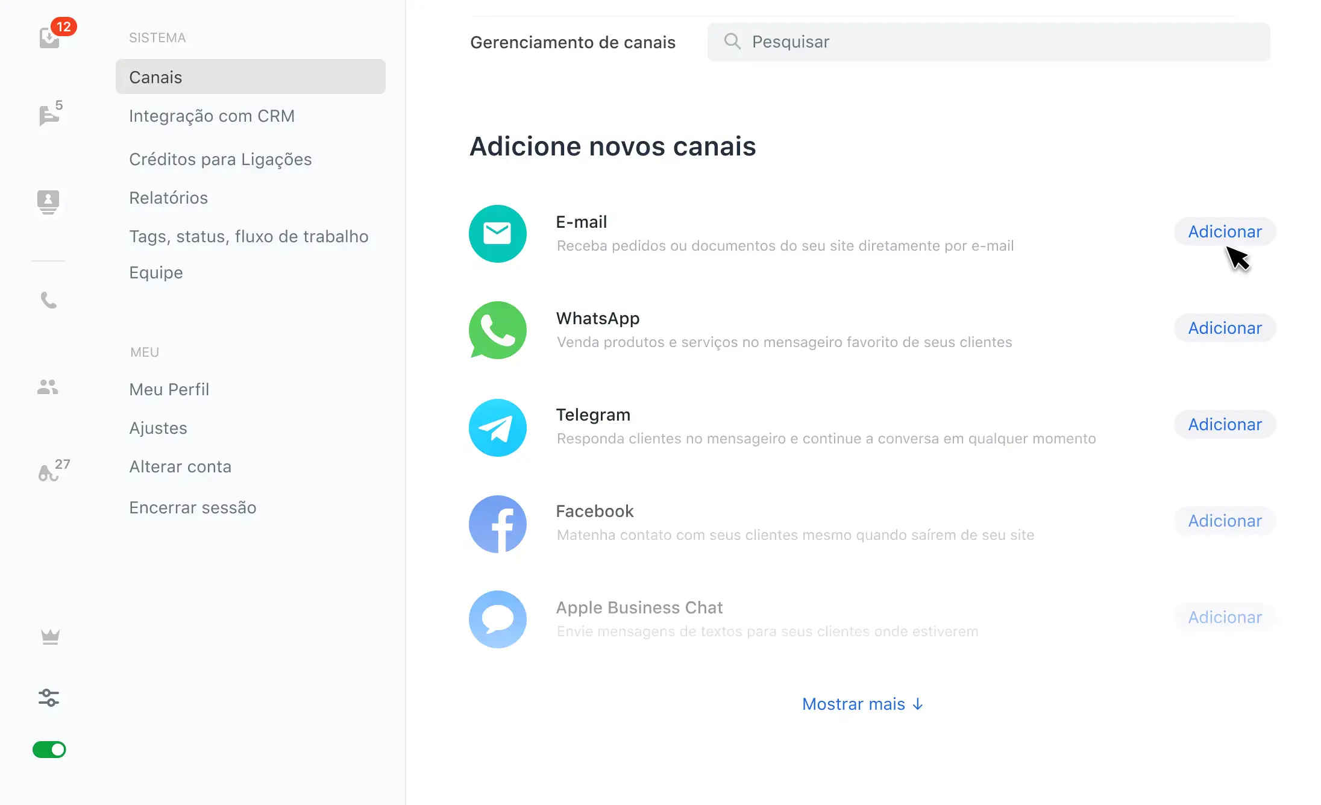Click Adicionar for the E-mail channel
1321x805 pixels.
[x=1225, y=231]
